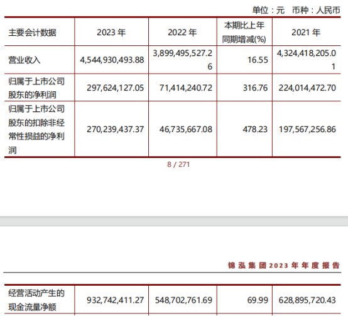Select value 3,899,495,527.26
This screenshot has height=316, width=348.
coord(182,60)
